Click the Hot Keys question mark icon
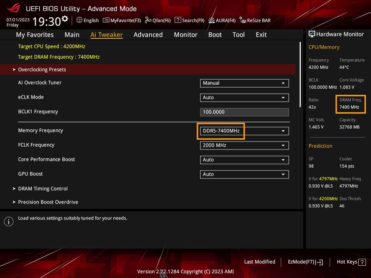This screenshot has height=278, width=371. (362, 262)
